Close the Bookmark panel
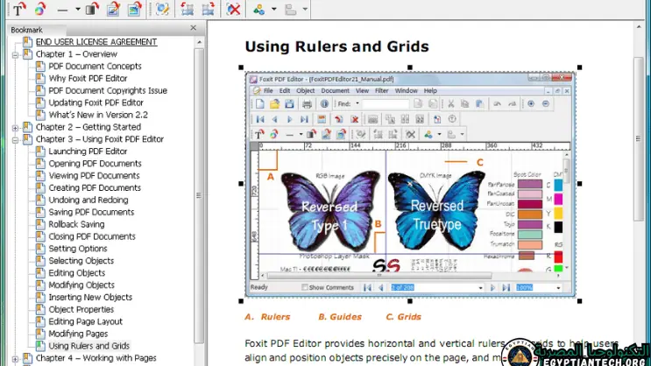The height and width of the screenshot is (366, 651). pyautogui.click(x=193, y=28)
